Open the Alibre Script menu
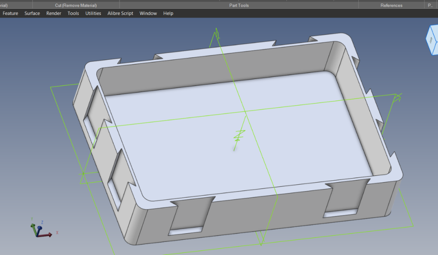 pos(120,14)
